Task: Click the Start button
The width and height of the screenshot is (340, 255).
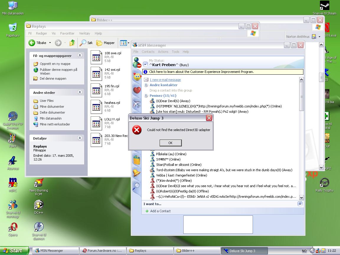Action: click(x=14, y=251)
